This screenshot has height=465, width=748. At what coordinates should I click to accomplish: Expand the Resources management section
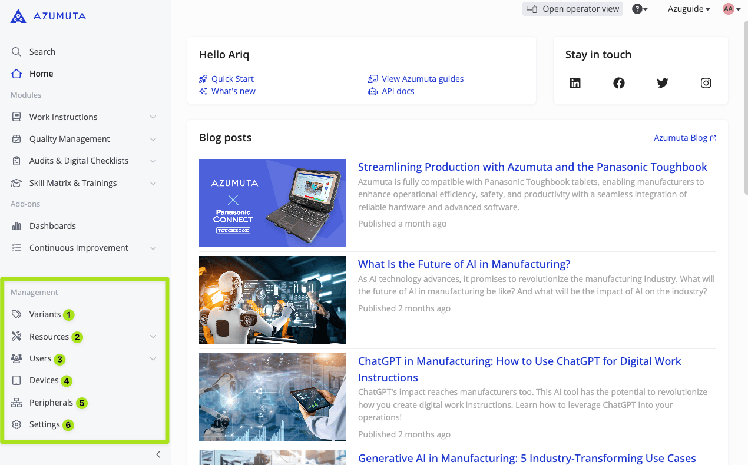(153, 337)
